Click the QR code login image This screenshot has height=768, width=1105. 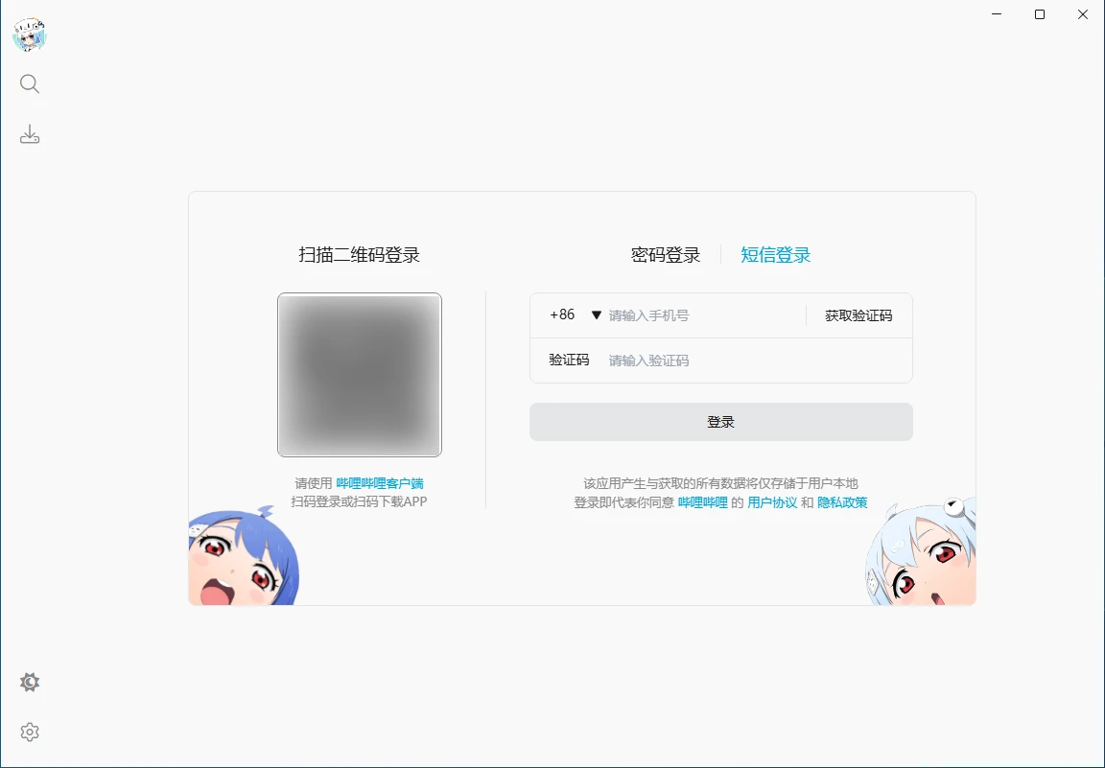(x=360, y=375)
